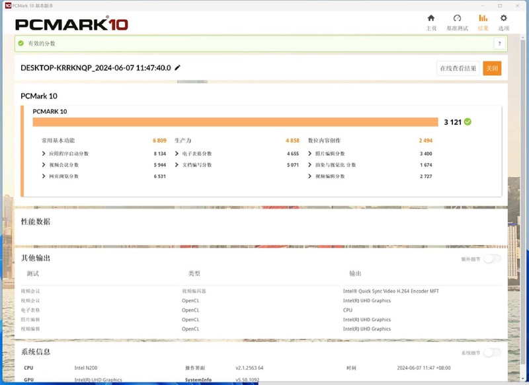This screenshot has width=529, height=385.
Task: Click the PCMark 10 logo
Action: pyautogui.click(x=71, y=24)
